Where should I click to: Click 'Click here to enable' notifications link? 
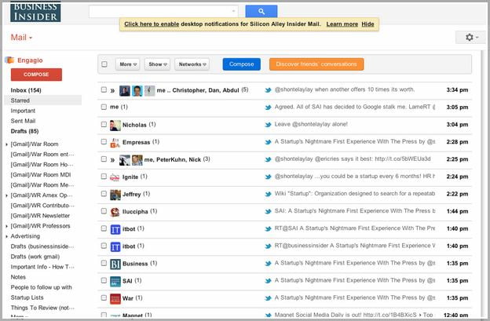coord(152,24)
